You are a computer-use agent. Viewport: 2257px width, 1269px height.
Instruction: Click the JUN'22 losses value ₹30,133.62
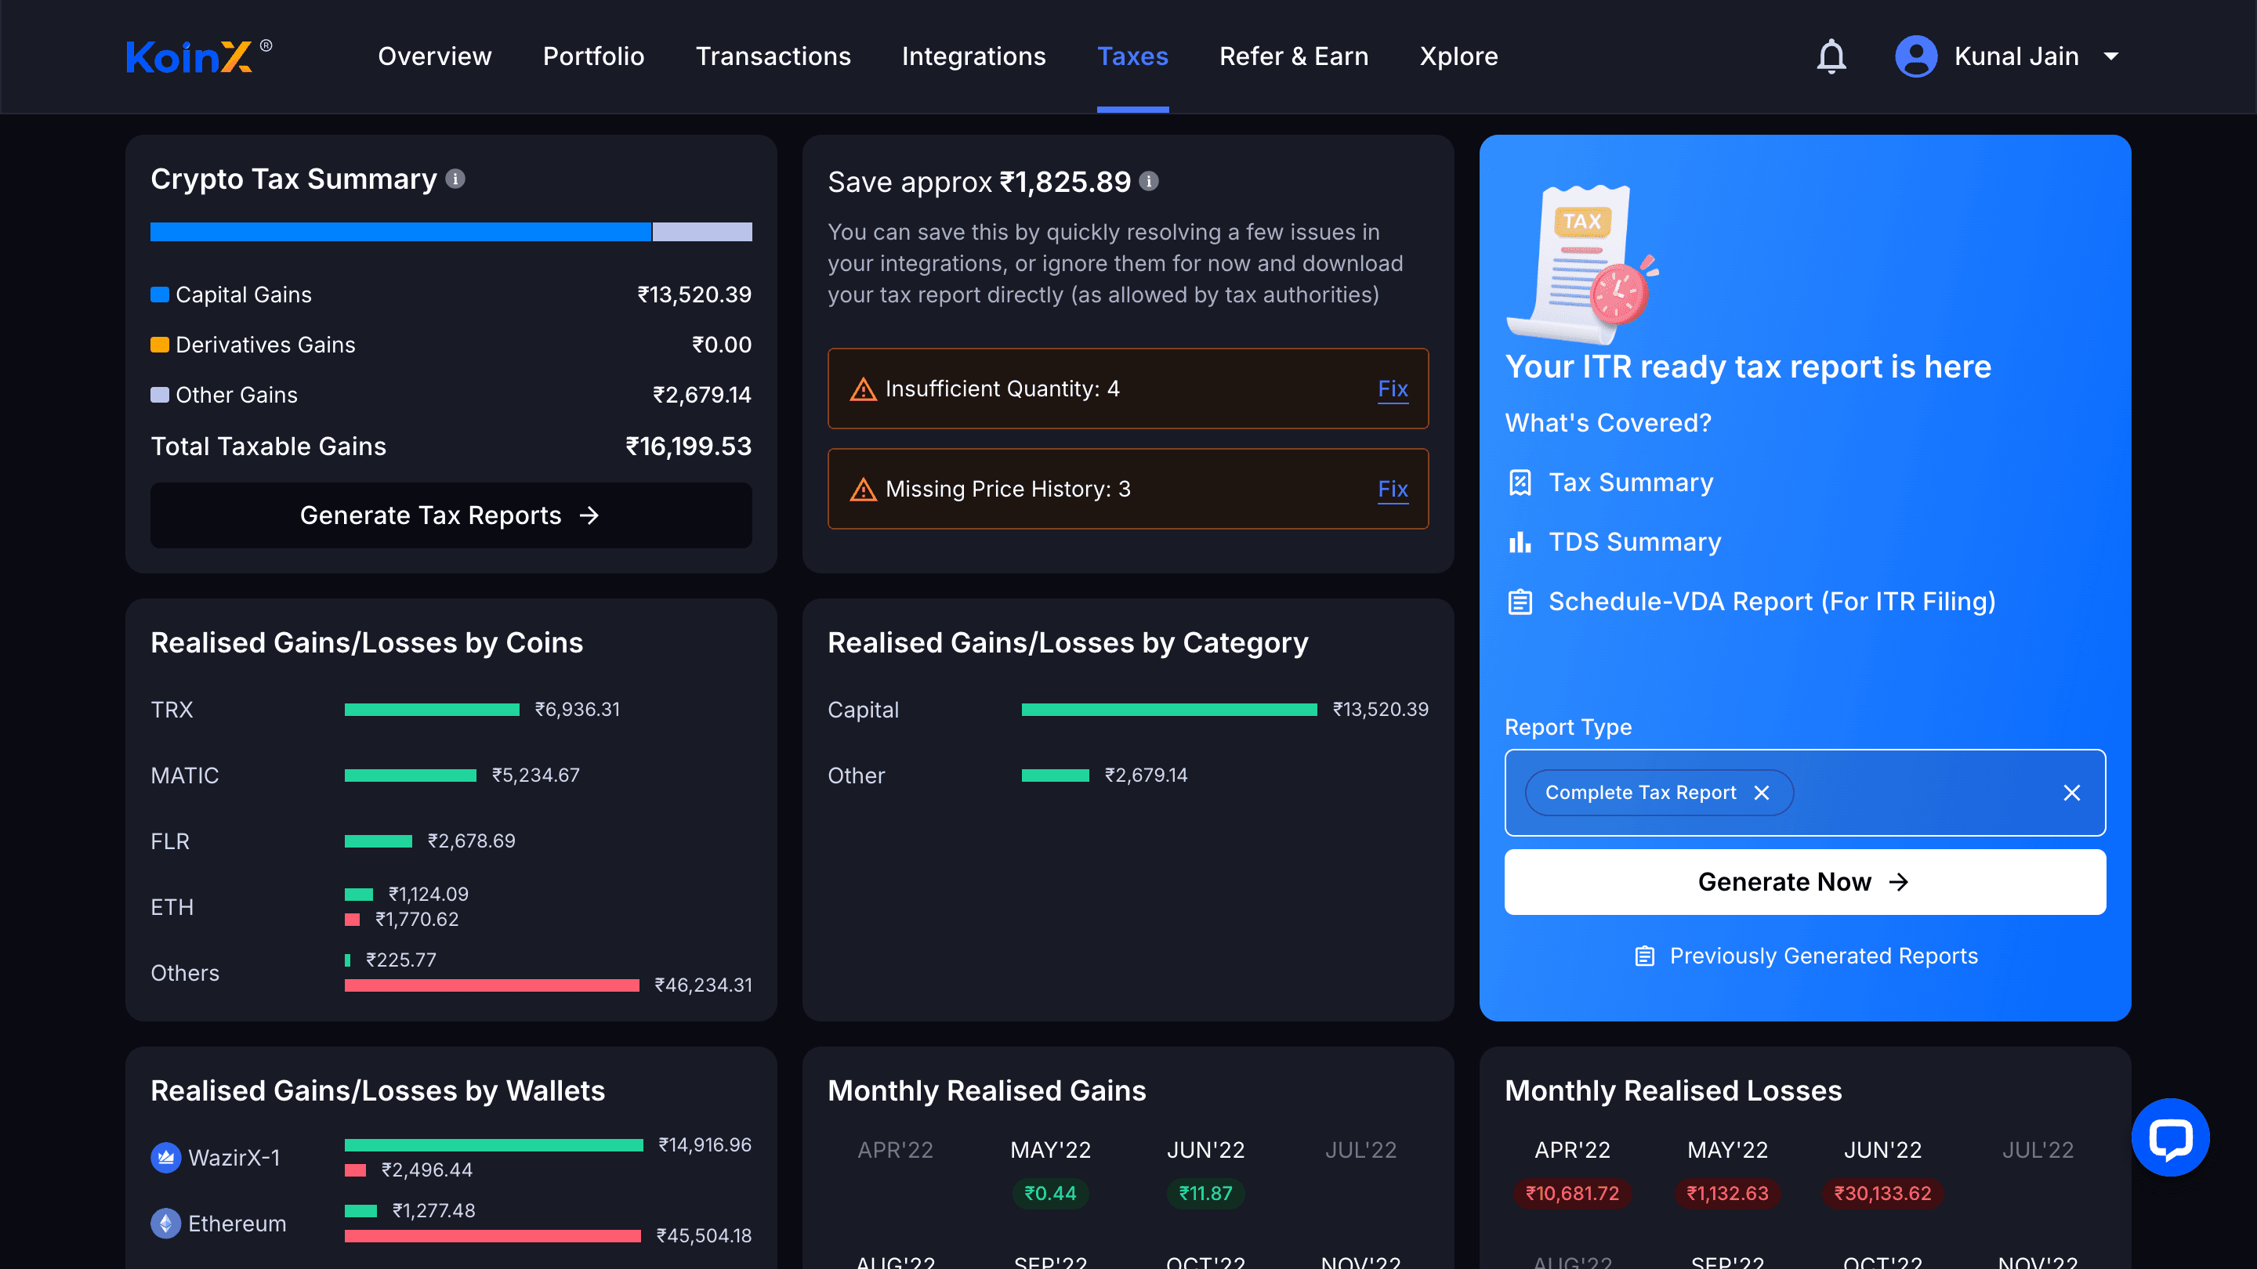click(1882, 1193)
